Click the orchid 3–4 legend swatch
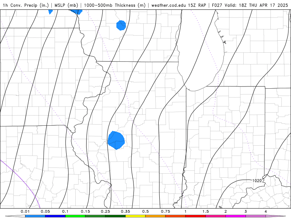291x218 pixels. 256,216
